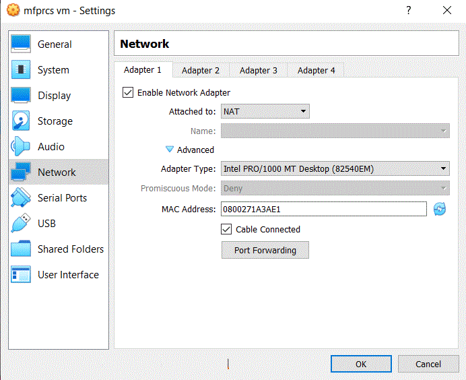Click the Enable Network Adapter label
Image resolution: width=466 pixels, height=380 pixels.
184,92
